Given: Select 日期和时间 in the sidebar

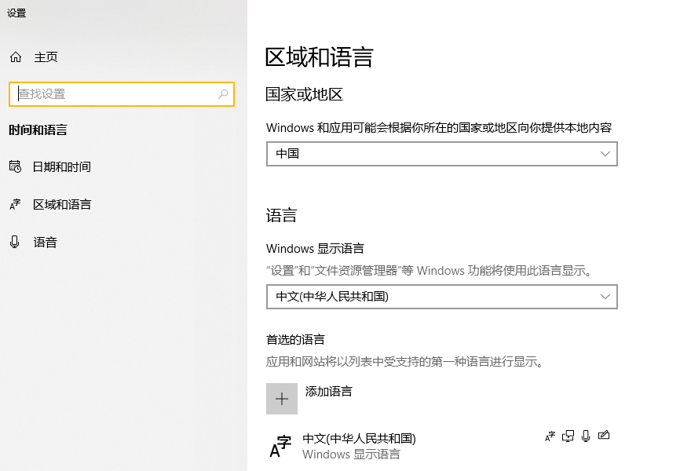Looking at the screenshot, I should click(x=60, y=166).
